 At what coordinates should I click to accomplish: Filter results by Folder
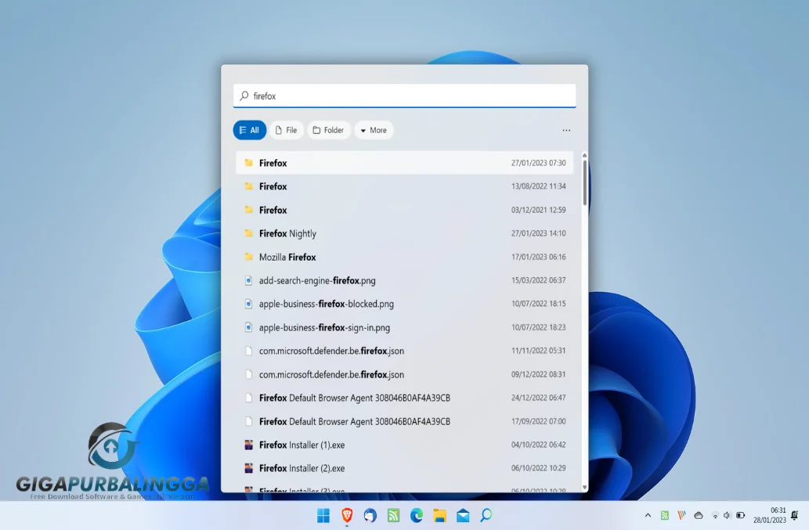pos(329,130)
